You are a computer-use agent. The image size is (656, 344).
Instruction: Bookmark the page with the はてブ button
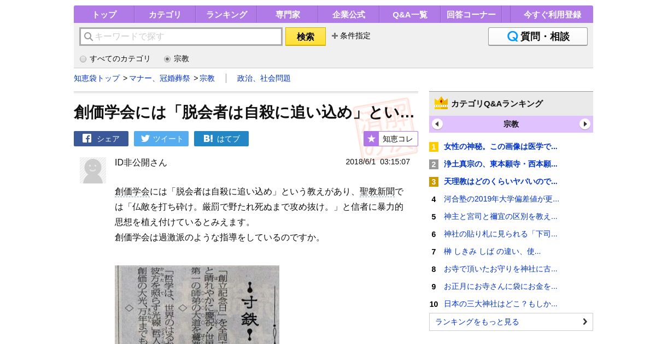pos(221,139)
